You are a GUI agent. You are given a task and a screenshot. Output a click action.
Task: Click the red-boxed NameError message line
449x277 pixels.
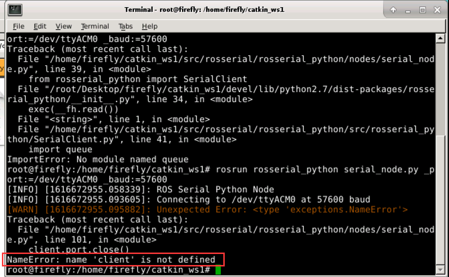pos(111,259)
